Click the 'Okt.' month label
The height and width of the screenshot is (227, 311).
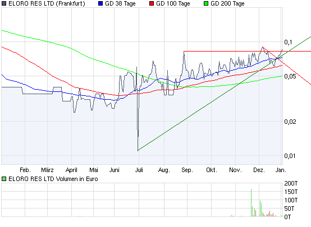pyautogui.click(x=212, y=170)
